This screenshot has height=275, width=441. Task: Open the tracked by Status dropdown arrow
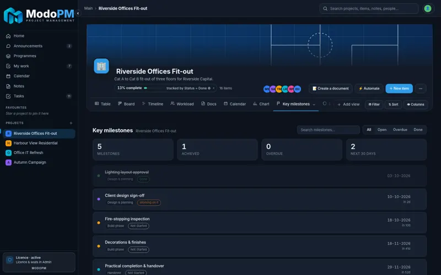pyautogui.click(x=214, y=88)
